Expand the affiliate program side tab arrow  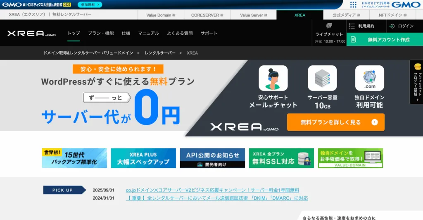click(417, 100)
